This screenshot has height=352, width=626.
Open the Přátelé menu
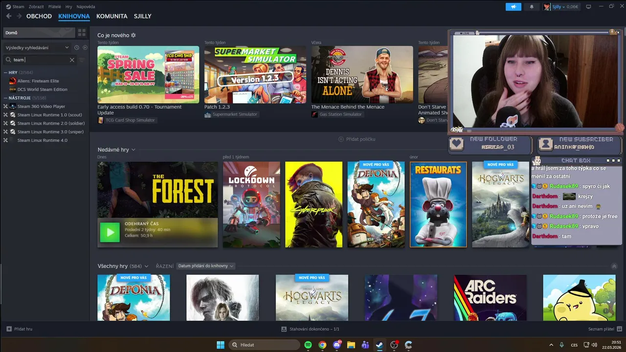[x=55, y=7]
